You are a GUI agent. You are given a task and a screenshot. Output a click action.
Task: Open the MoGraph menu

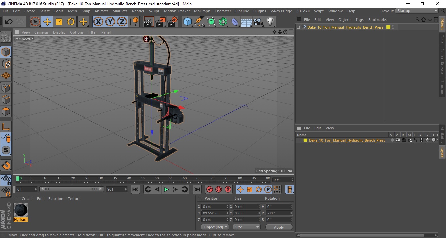point(202,11)
